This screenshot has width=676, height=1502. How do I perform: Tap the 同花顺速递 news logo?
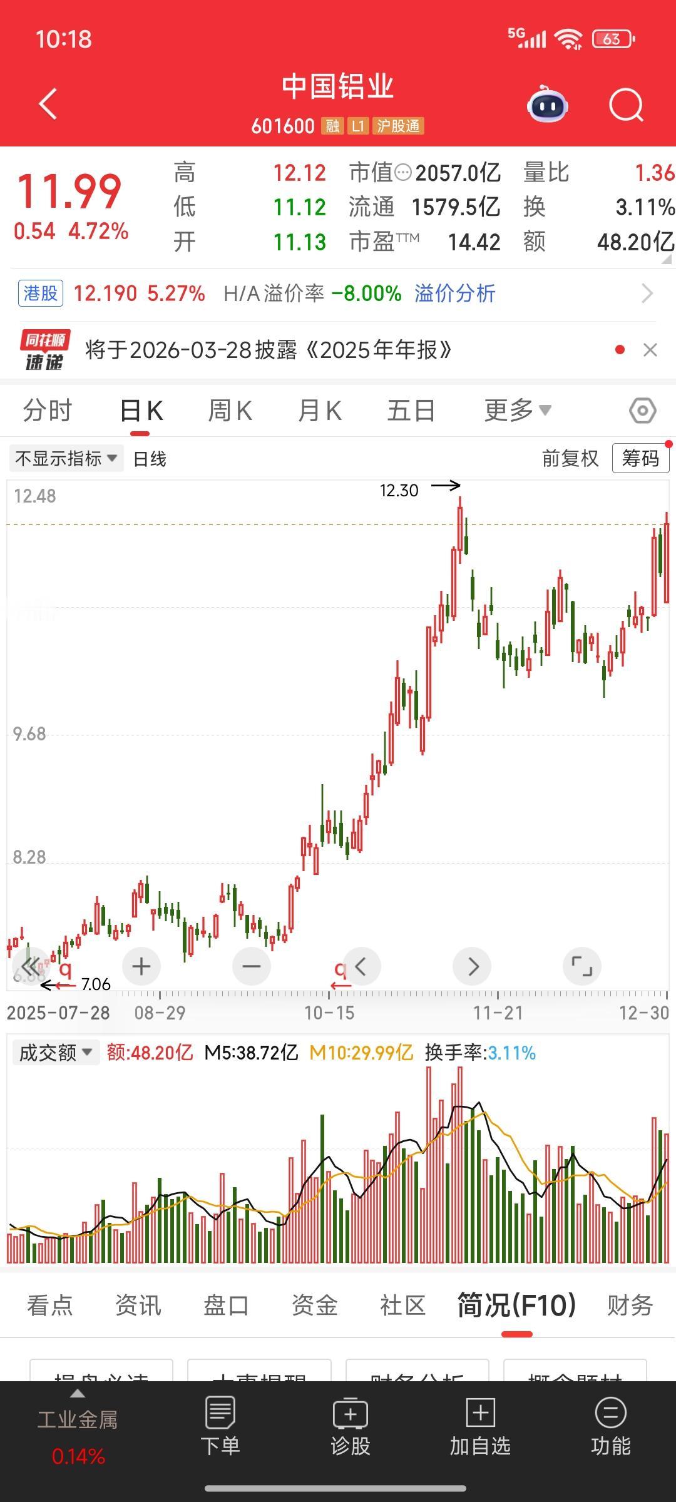point(44,350)
